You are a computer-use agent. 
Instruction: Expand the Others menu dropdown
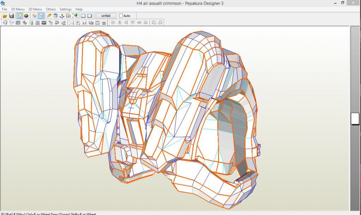51,9
